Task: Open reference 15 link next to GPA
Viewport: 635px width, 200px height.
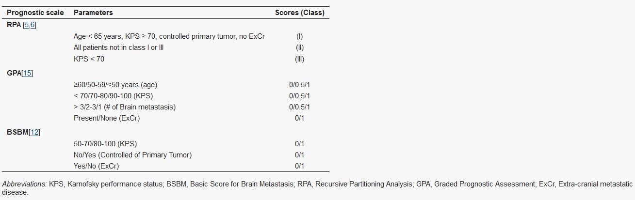Action: pos(27,73)
